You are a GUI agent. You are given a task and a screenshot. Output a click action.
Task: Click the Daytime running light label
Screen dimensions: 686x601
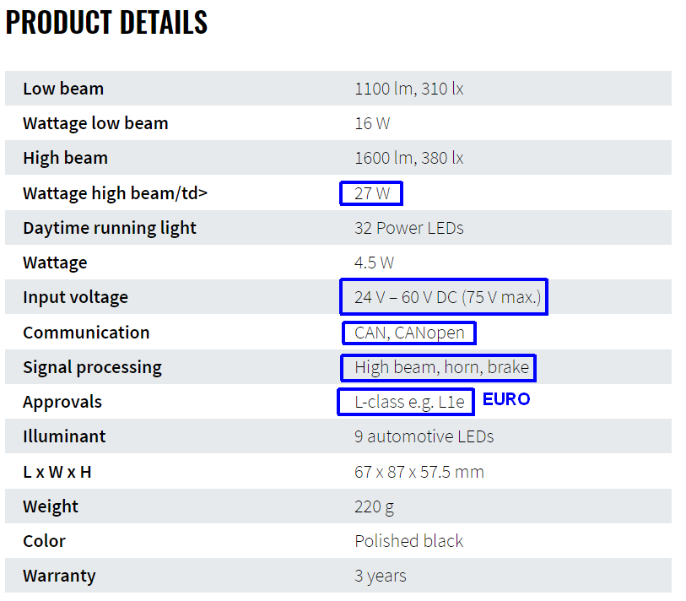pos(109,228)
